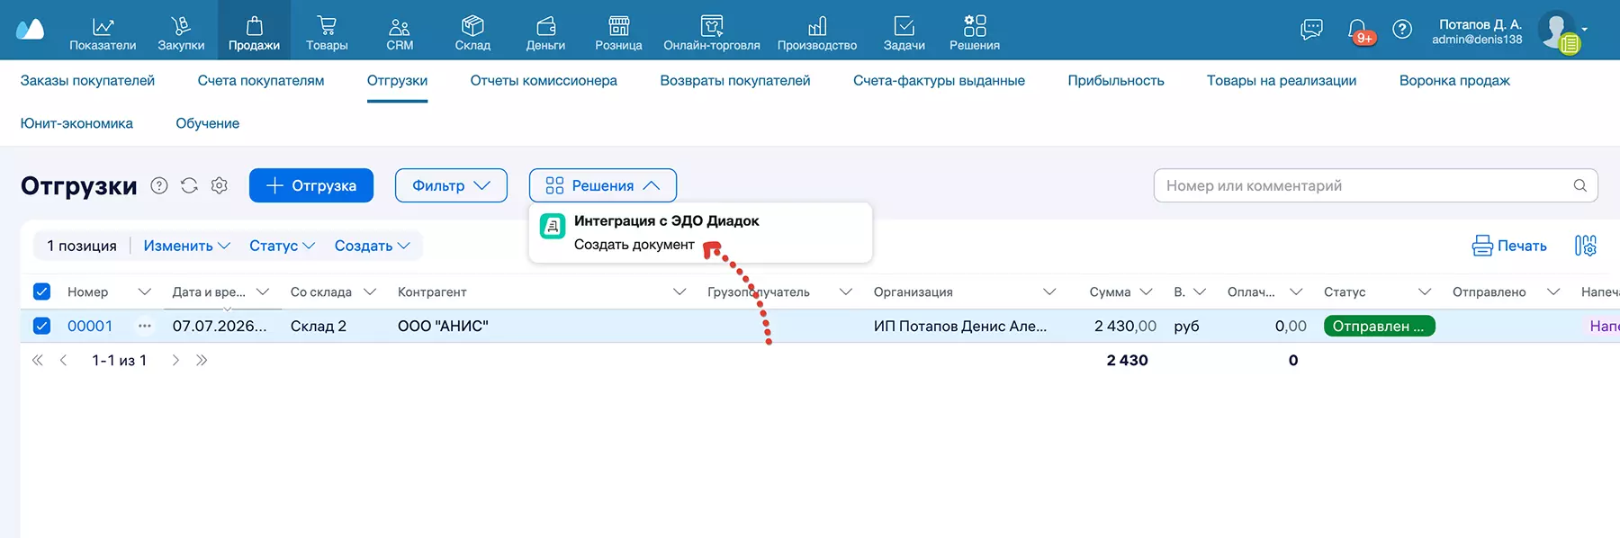The width and height of the screenshot is (1620, 538).
Task: Switch to Счета покупателям tab
Action: click(x=261, y=80)
